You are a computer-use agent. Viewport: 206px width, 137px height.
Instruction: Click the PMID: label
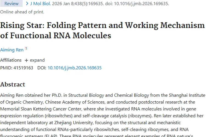click(6, 68)
